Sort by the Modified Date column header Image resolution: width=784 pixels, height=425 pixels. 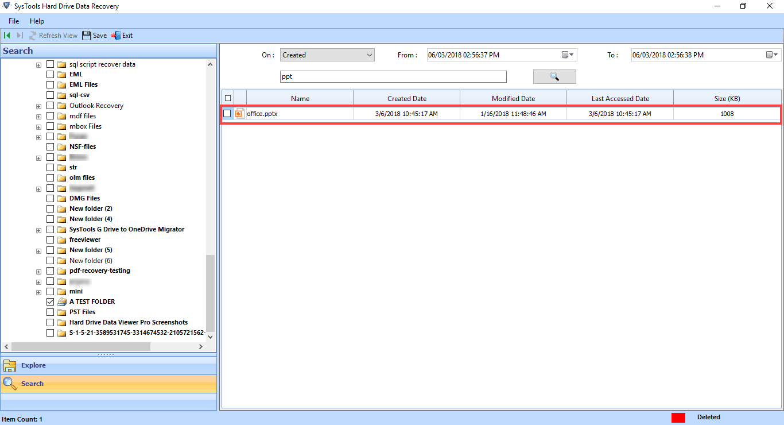click(513, 98)
